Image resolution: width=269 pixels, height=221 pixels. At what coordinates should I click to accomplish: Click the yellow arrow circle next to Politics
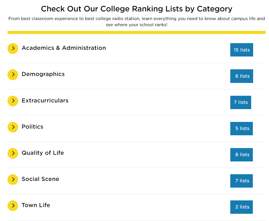click(x=13, y=127)
